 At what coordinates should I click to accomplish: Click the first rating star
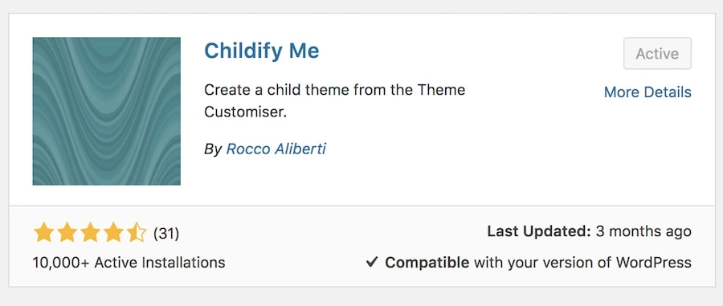(x=44, y=232)
